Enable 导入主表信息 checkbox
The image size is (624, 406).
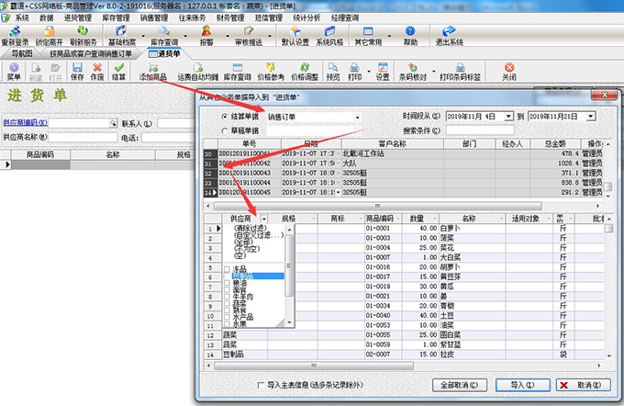261,385
